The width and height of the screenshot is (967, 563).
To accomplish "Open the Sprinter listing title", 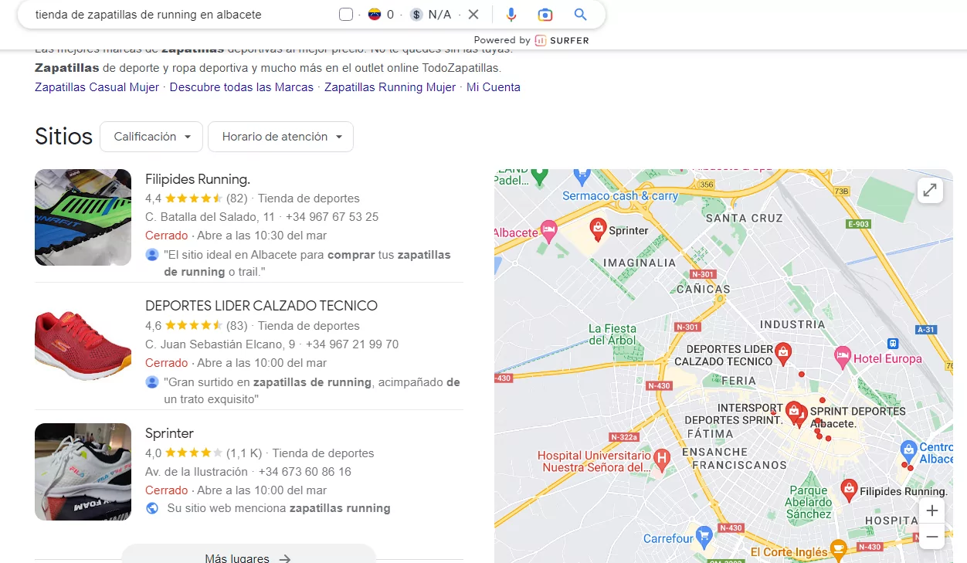I will pos(169,433).
